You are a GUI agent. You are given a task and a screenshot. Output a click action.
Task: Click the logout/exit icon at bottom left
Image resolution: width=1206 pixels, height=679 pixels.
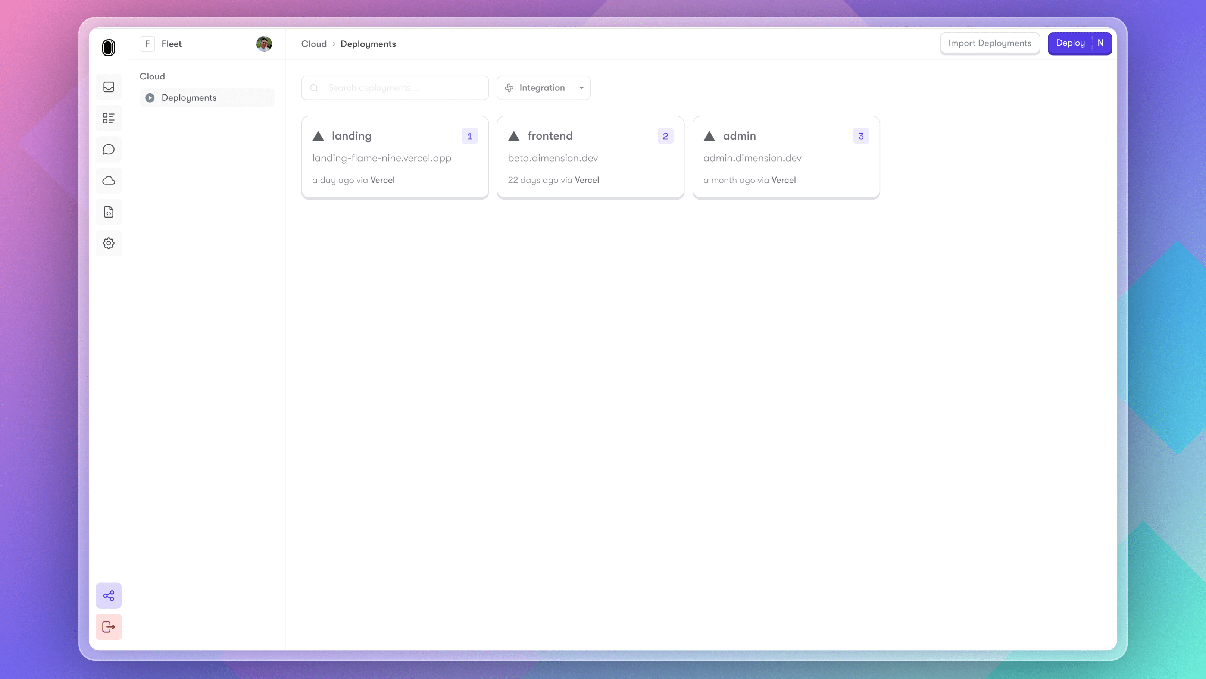109,627
